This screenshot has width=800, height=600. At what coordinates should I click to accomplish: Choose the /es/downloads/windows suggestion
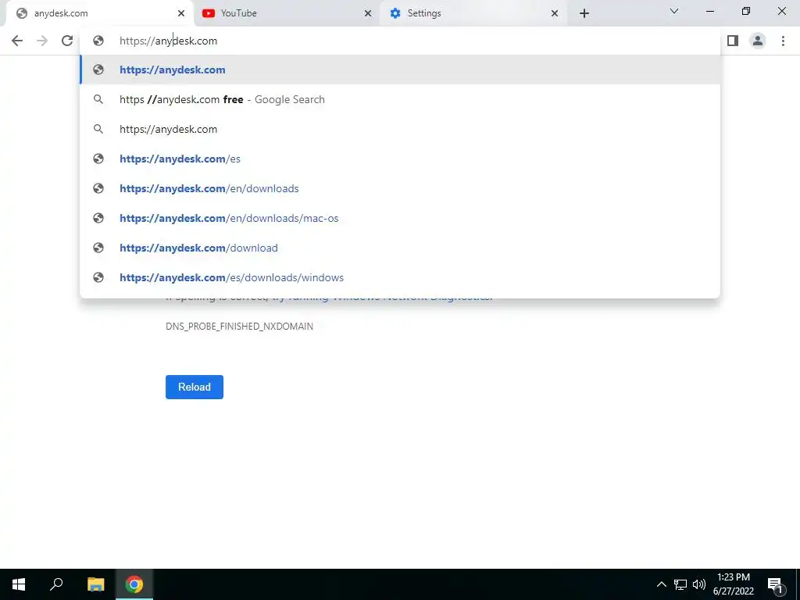pos(400,277)
